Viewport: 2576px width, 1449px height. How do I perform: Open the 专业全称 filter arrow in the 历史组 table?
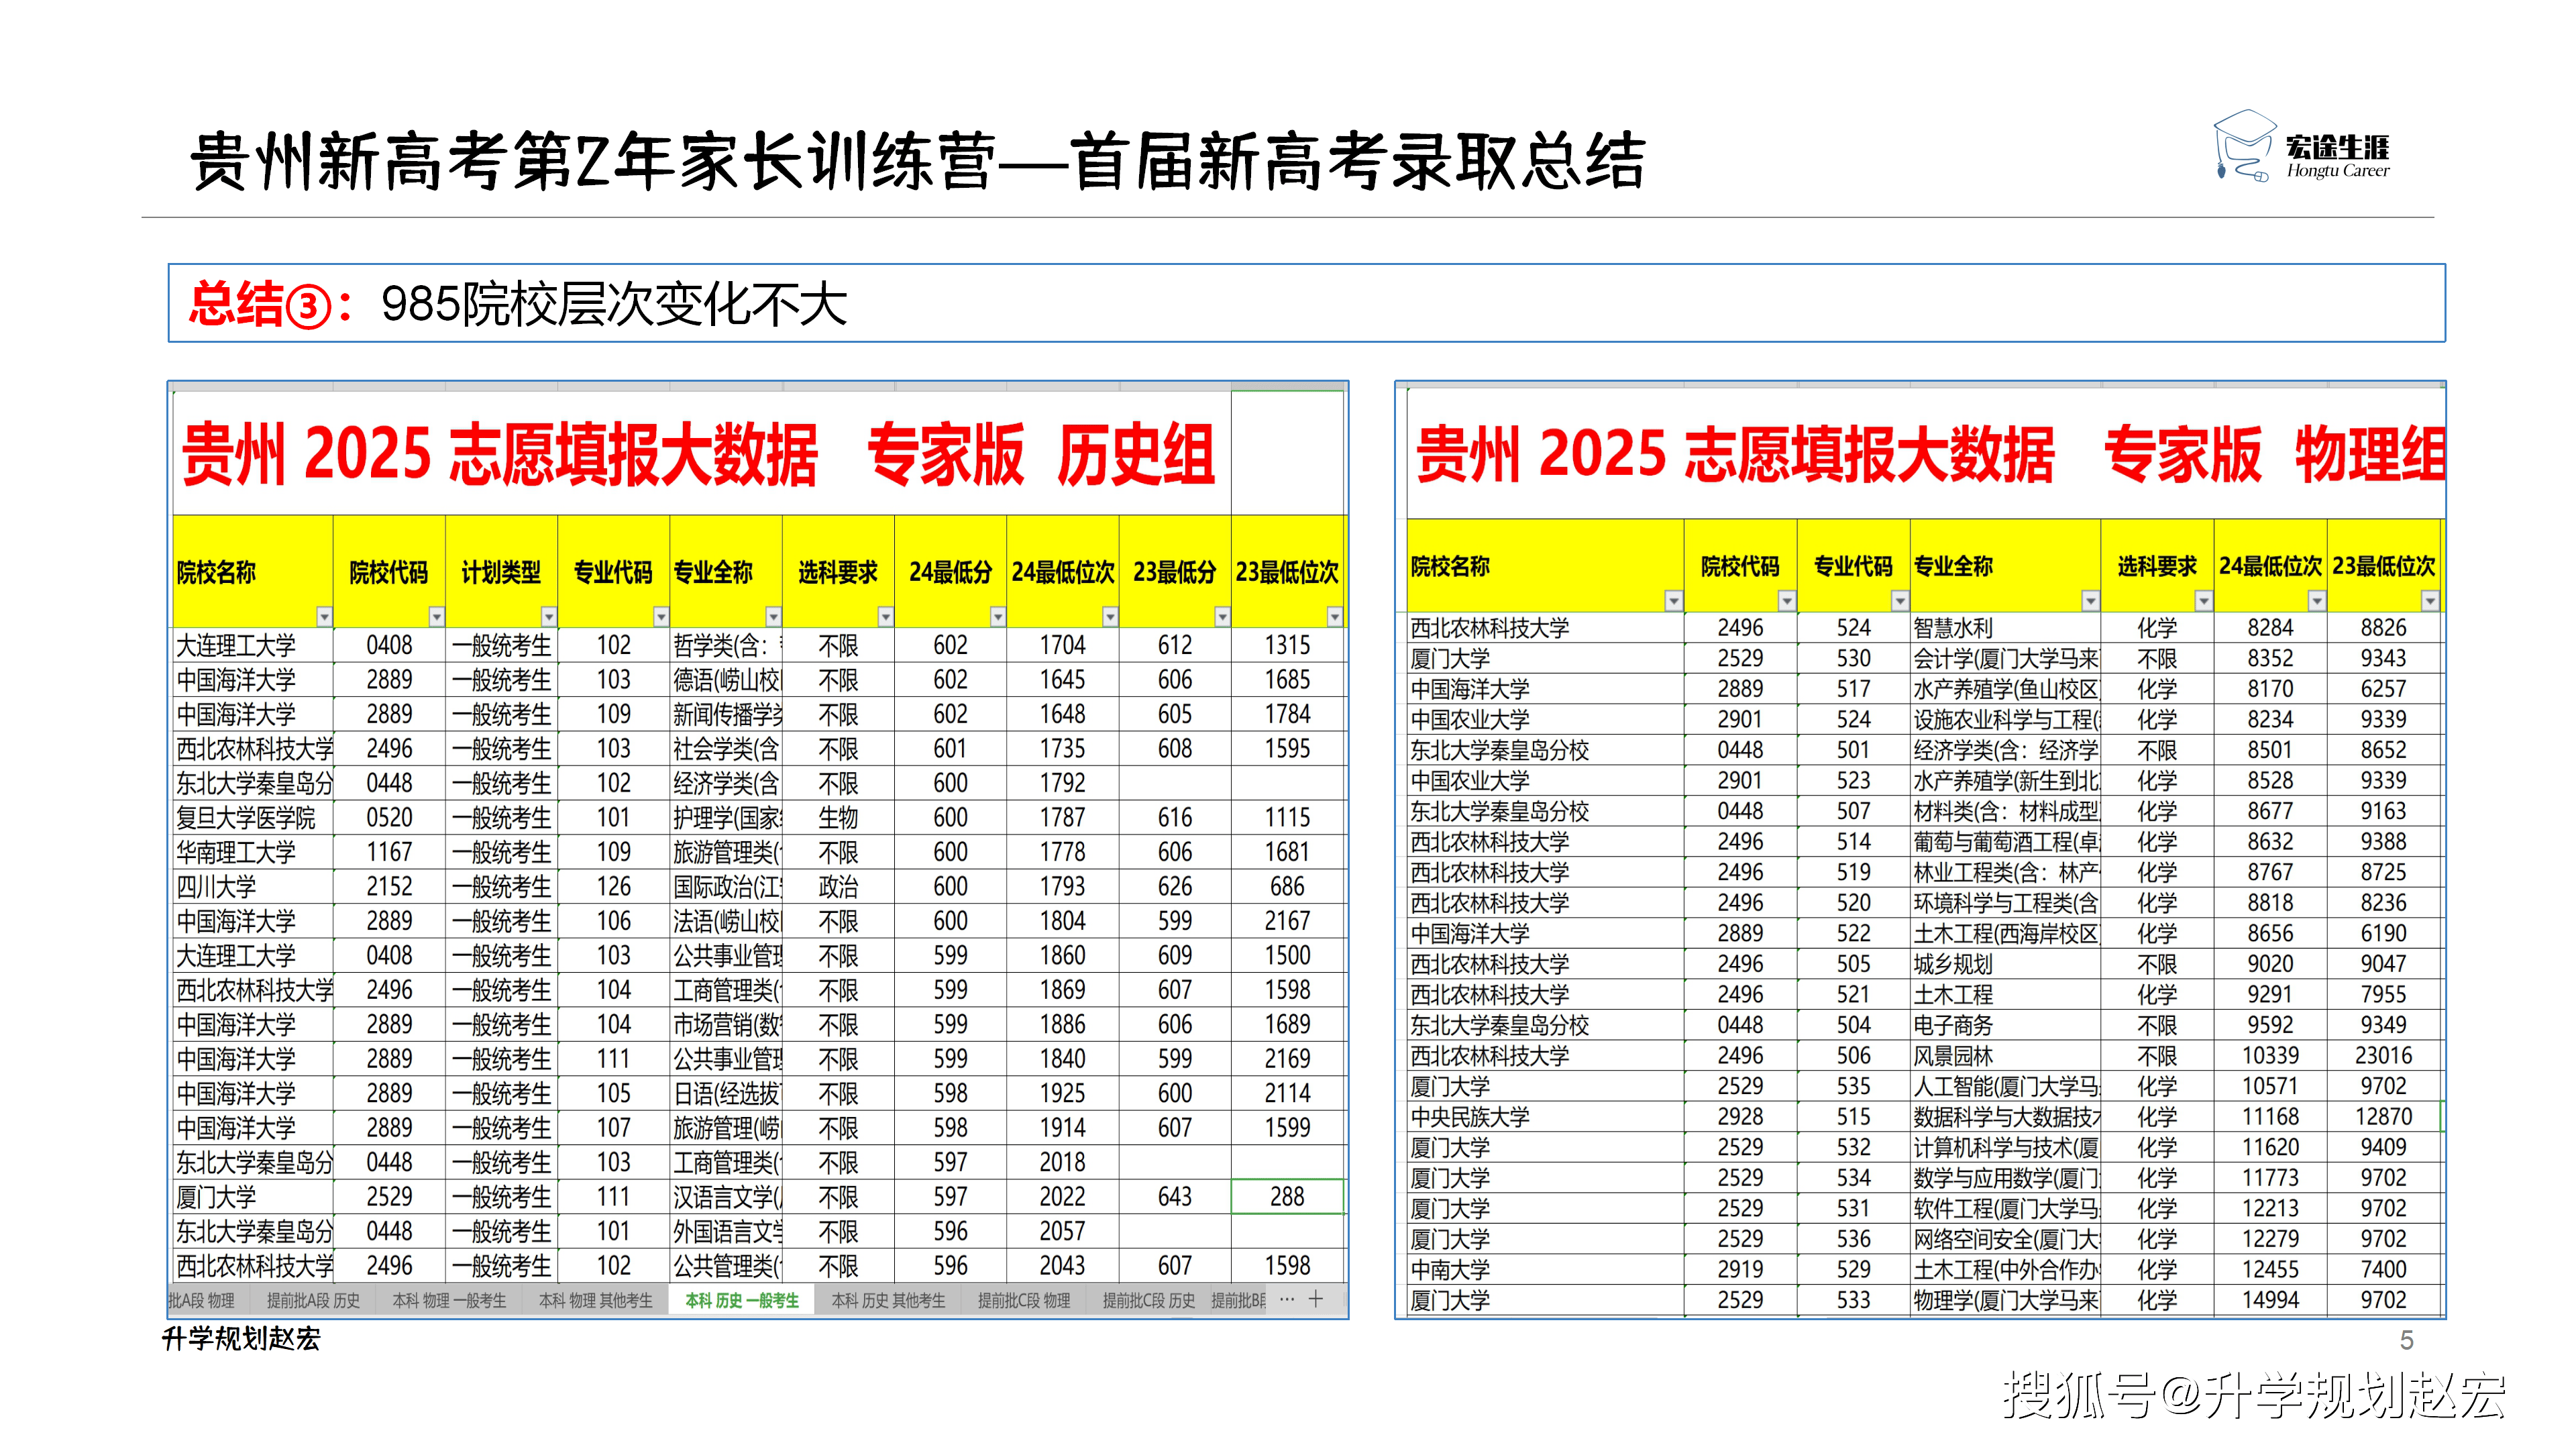pos(773,617)
